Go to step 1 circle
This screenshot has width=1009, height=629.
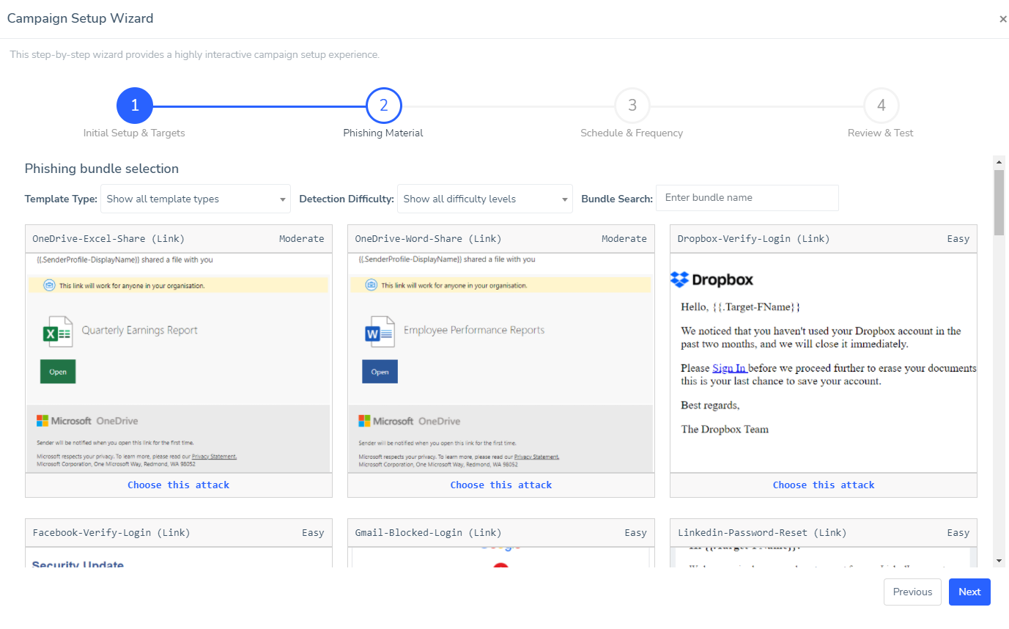pyautogui.click(x=135, y=106)
